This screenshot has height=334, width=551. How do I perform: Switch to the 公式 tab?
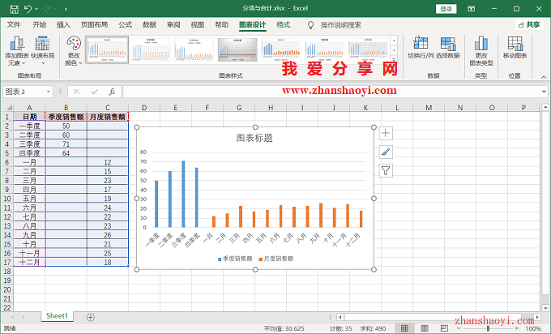125,24
